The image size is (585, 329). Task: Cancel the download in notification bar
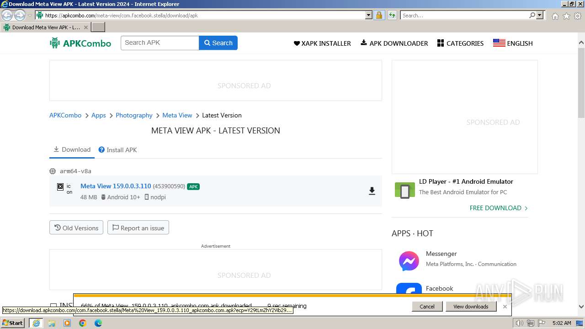pos(427,307)
